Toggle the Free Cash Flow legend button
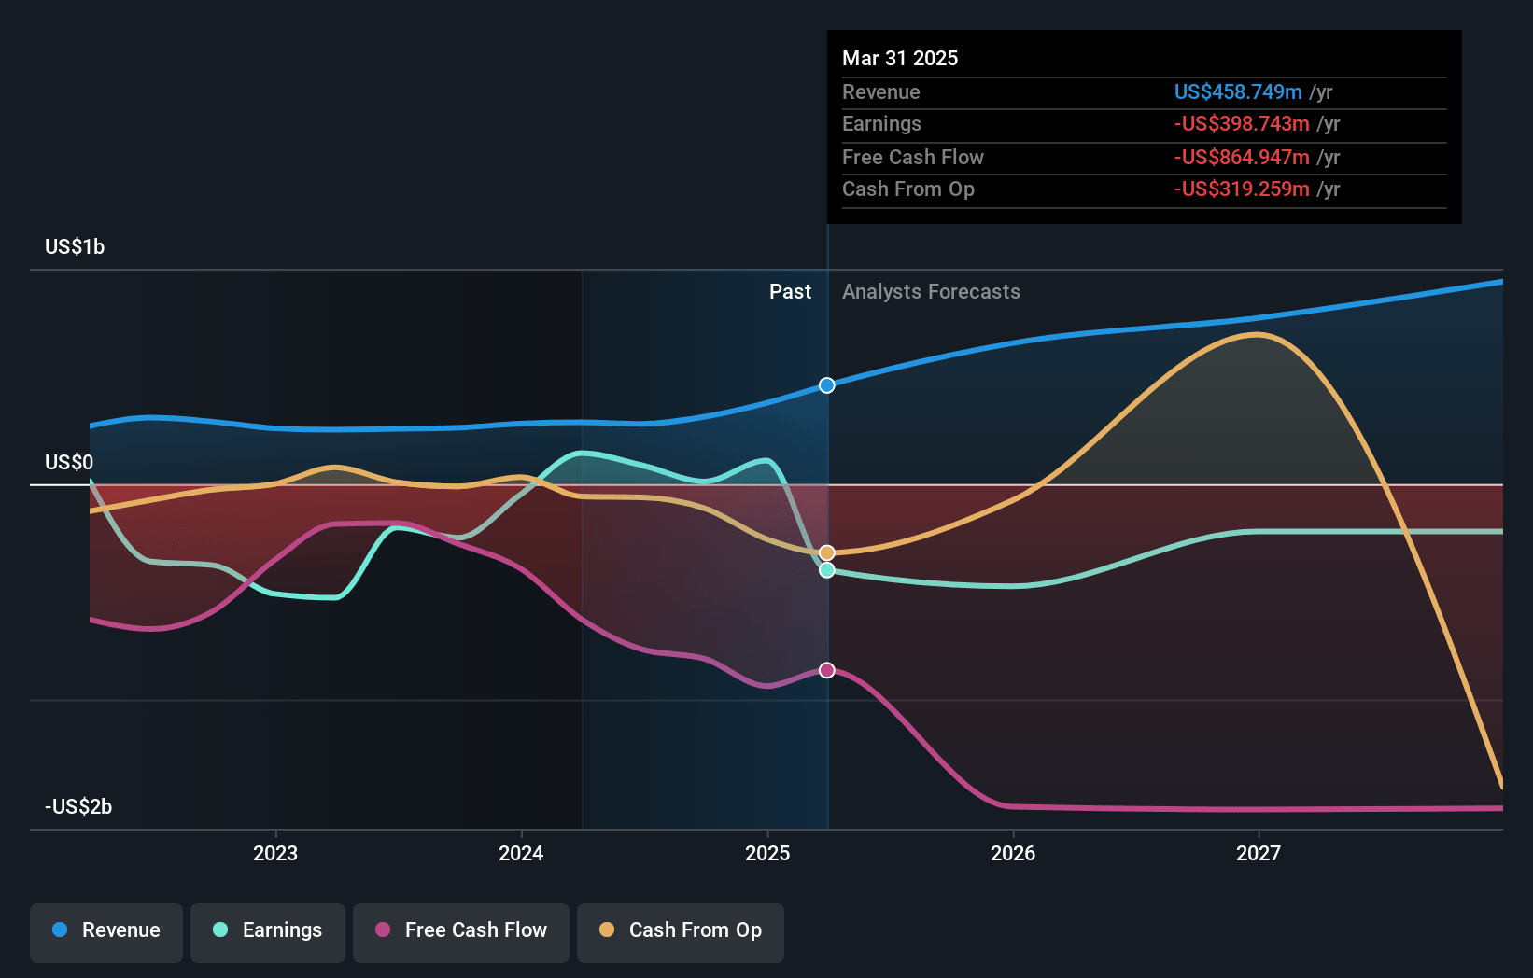Image resolution: width=1533 pixels, height=978 pixels. click(461, 931)
